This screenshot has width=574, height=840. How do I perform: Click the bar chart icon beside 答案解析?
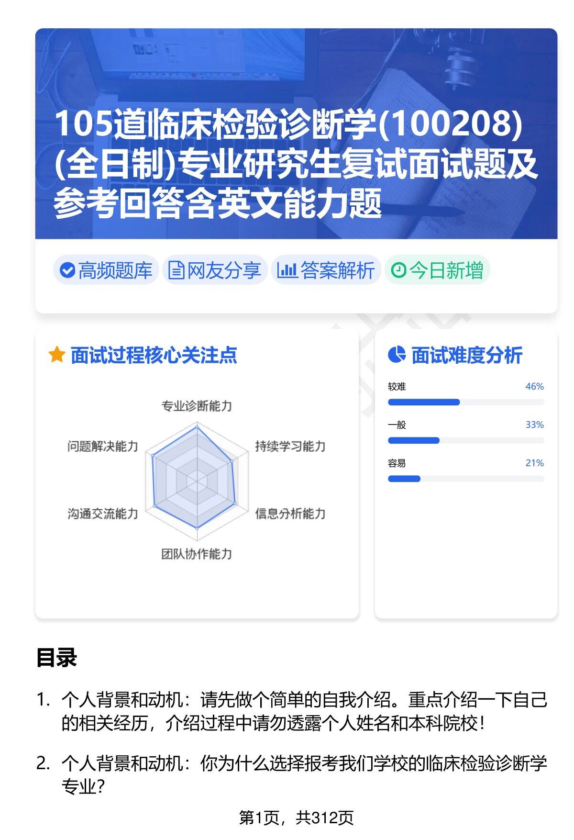(287, 270)
